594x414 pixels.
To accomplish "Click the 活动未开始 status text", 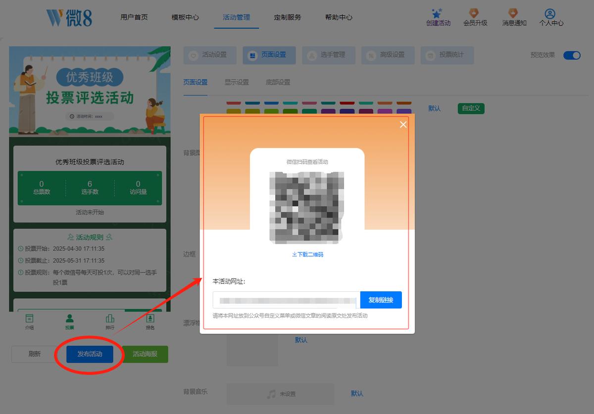I will (x=90, y=212).
